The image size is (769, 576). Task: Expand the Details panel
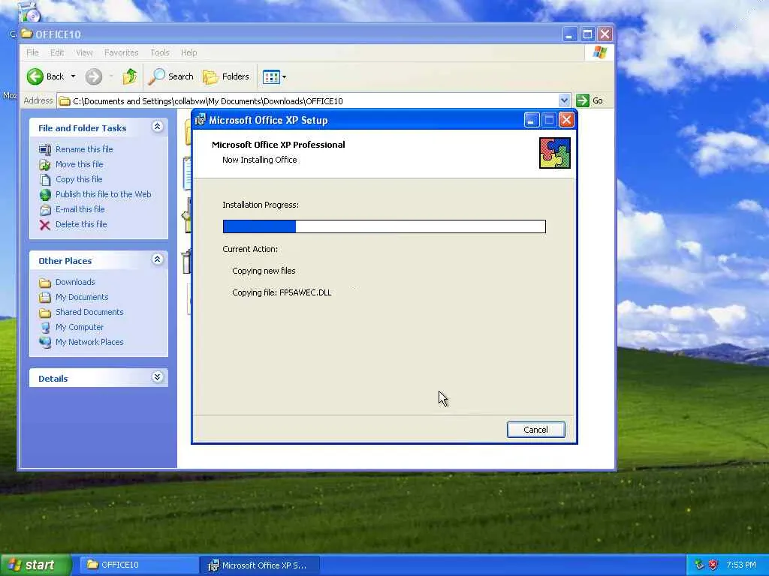(157, 377)
